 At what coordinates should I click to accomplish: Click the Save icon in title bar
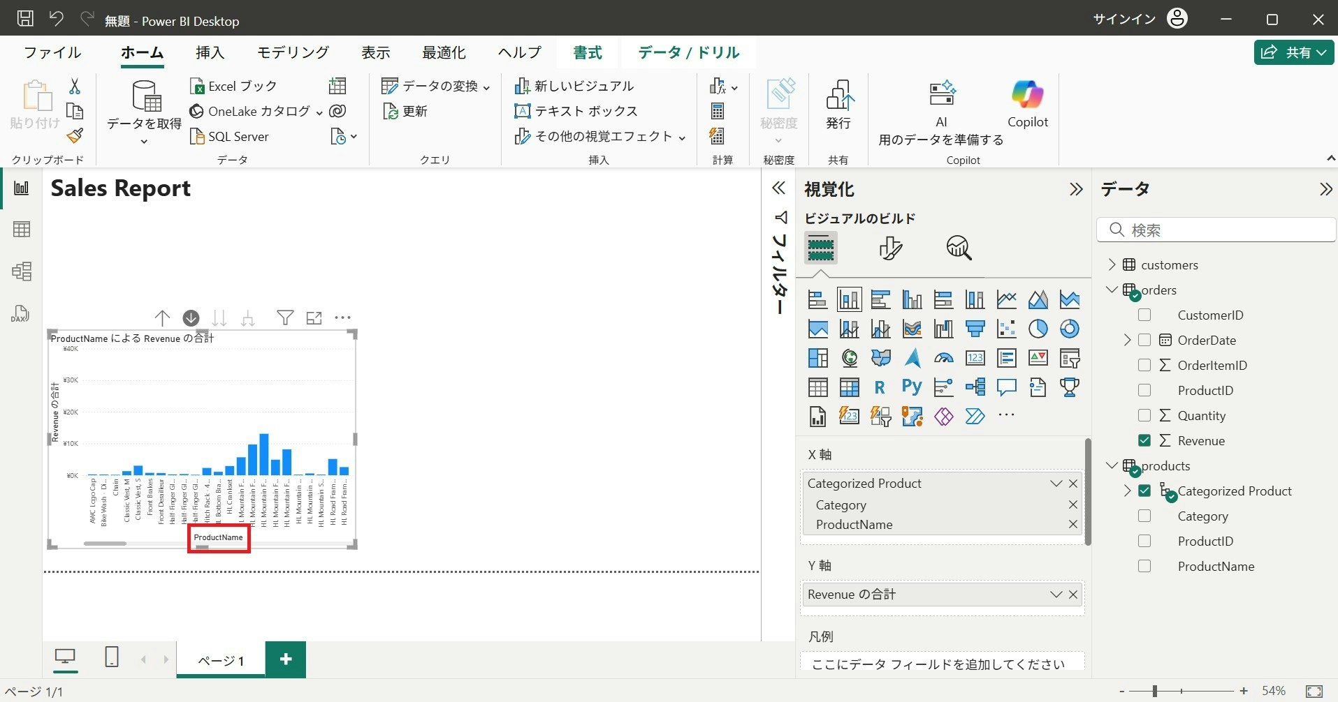[25, 19]
